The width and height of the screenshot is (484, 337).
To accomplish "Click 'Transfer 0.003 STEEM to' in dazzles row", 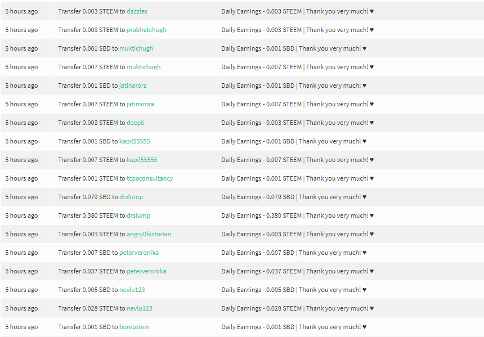I will point(92,11).
